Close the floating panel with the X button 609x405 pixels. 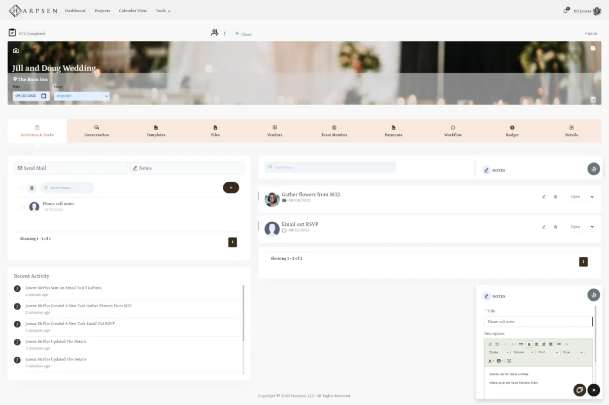click(x=594, y=390)
